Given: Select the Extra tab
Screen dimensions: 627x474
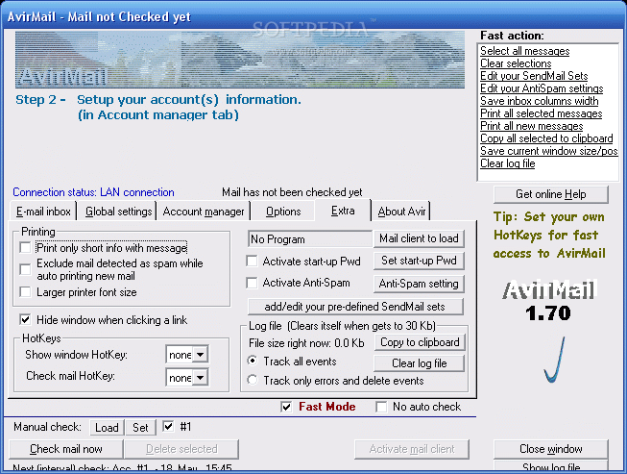Looking at the screenshot, I should [x=343, y=211].
